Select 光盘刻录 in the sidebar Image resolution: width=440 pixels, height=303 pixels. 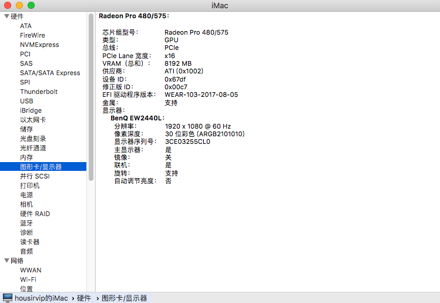coord(33,139)
